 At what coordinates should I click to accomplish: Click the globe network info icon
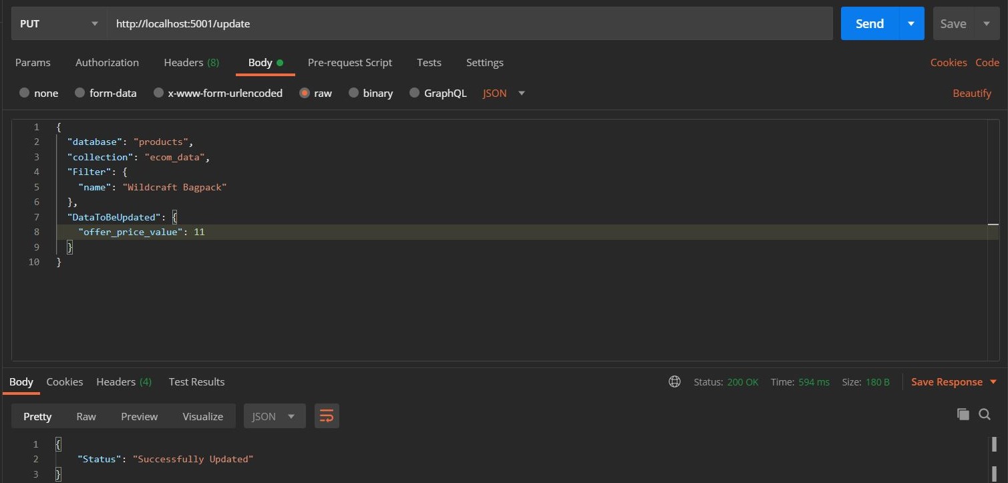click(x=675, y=382)
